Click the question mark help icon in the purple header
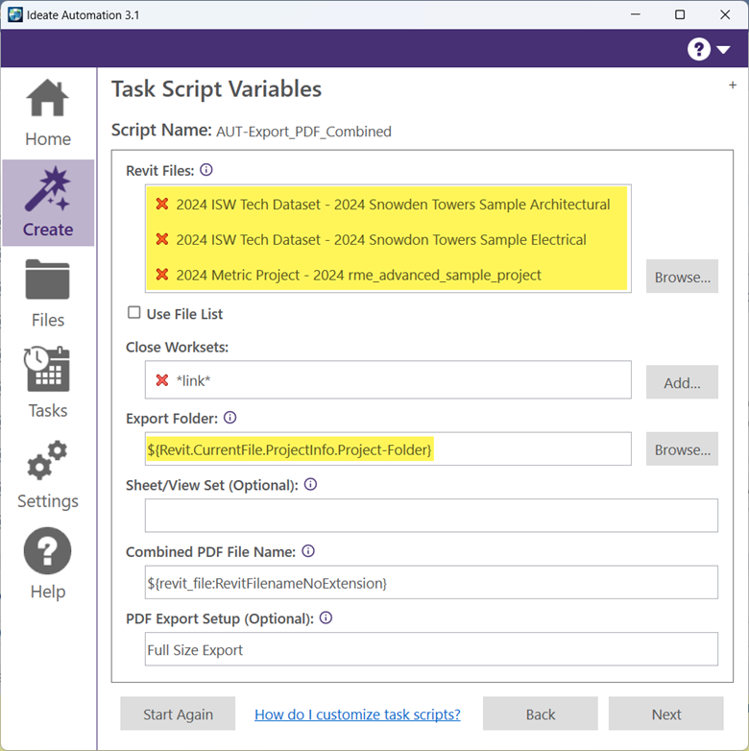This screenshot has width=749, height=751. tap(699, 49)
